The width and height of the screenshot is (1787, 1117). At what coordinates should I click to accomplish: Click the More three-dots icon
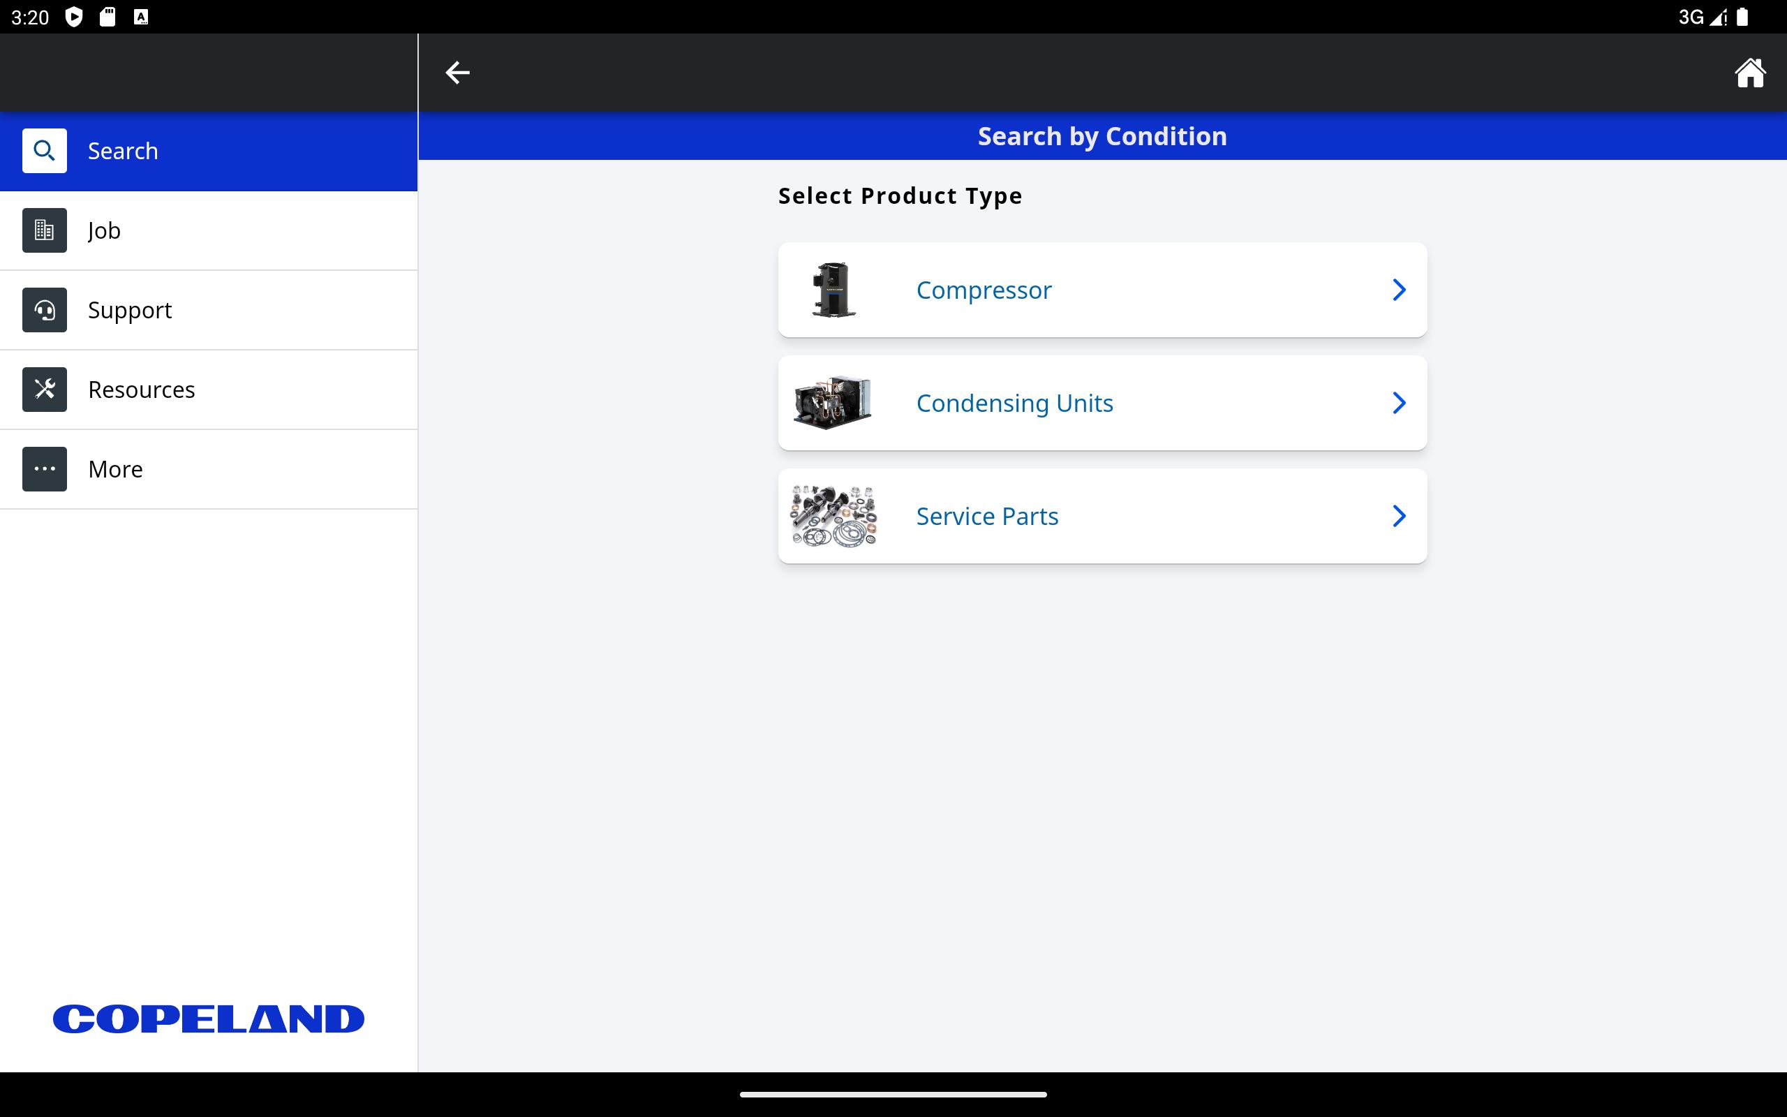click(x=44, y=469)
